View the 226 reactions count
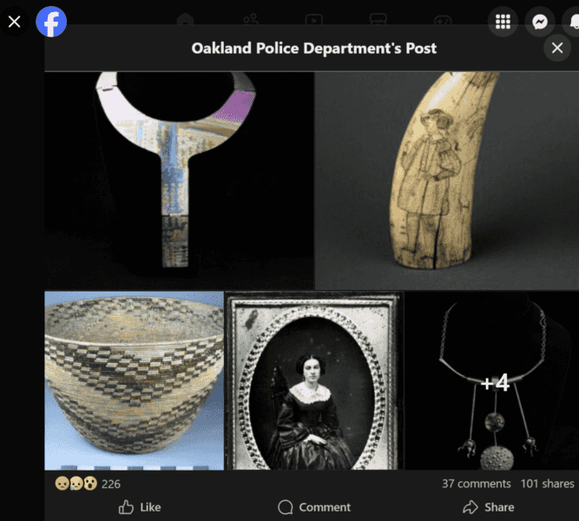579x521 pixels. tap(111, 484)
